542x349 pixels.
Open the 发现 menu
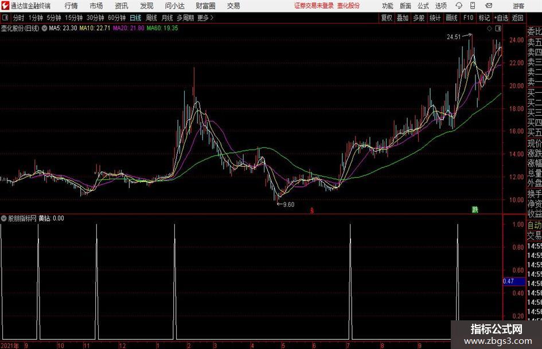147,6
